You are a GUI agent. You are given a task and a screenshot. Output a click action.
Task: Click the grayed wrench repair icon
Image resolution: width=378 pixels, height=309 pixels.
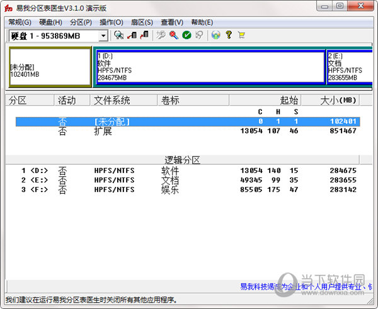(161, 35)
